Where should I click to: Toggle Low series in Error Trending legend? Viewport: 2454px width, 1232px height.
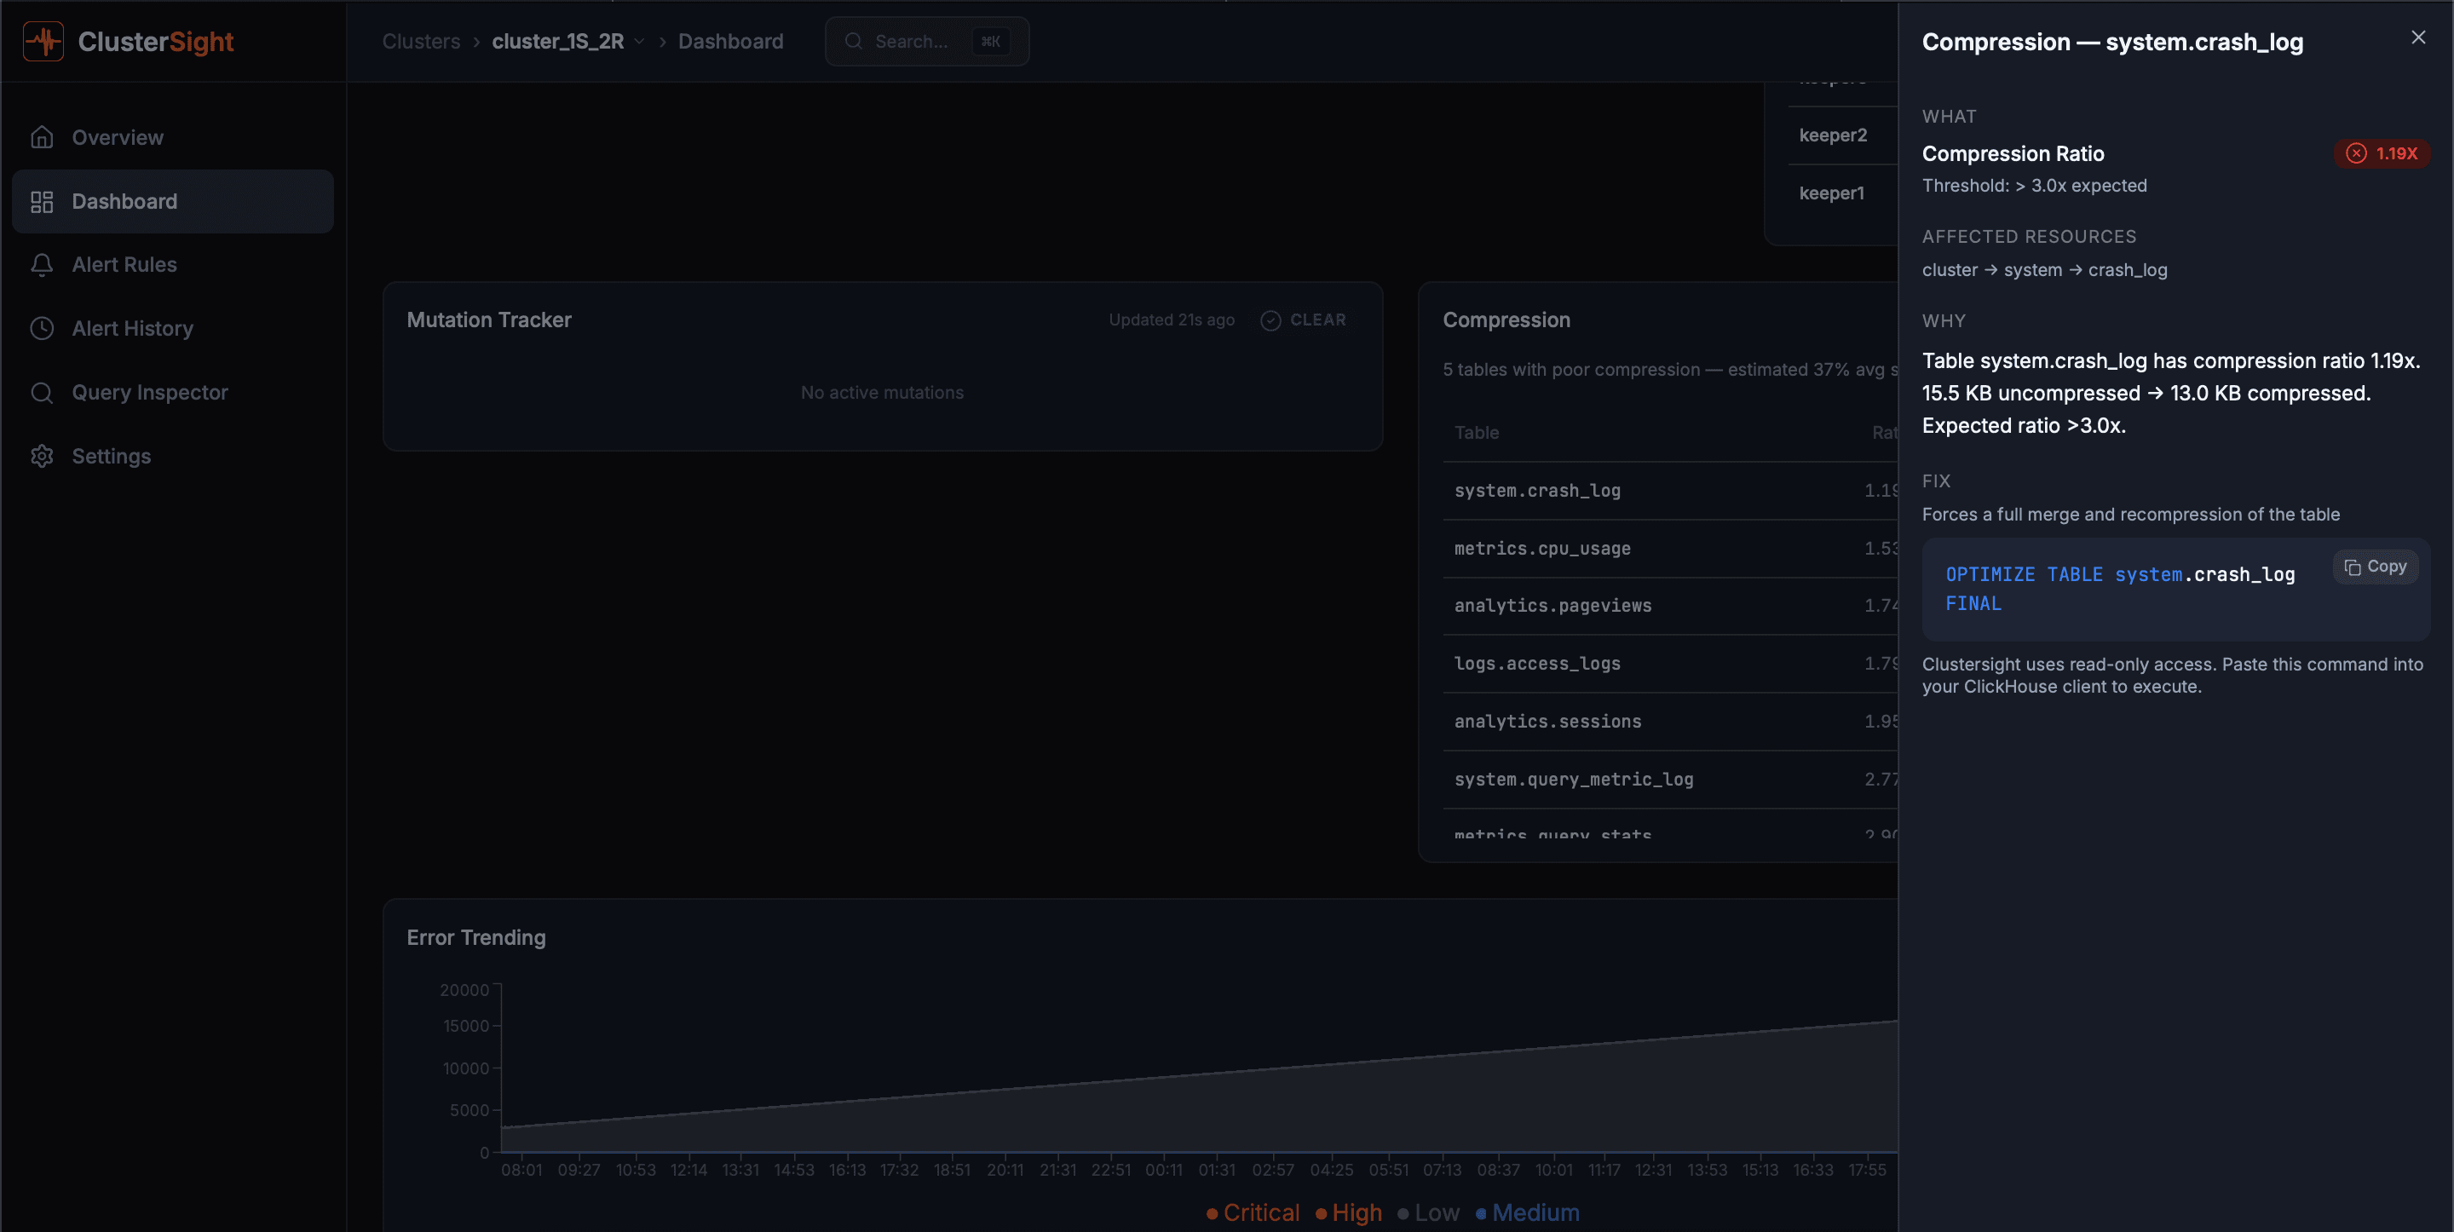coord(1432,1212)
